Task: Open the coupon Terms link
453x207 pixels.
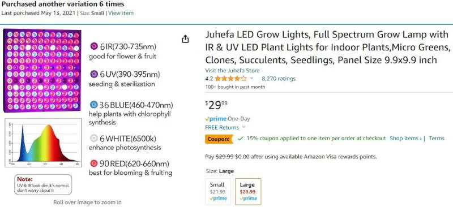Action: 437,139
